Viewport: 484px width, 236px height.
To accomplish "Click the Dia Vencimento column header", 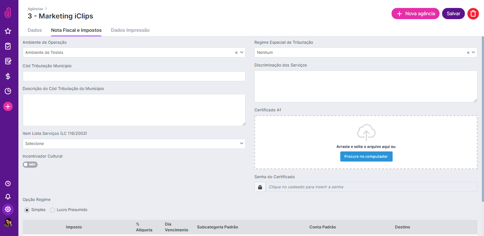I will pyautogui.click(x=177, y=227).
